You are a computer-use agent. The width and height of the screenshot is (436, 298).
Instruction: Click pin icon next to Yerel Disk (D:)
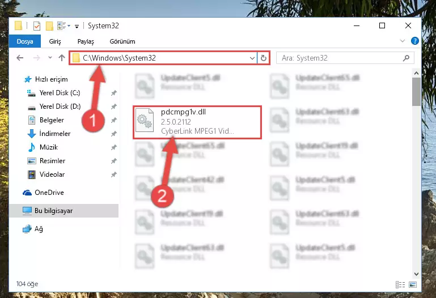click(x=114, y=107)
